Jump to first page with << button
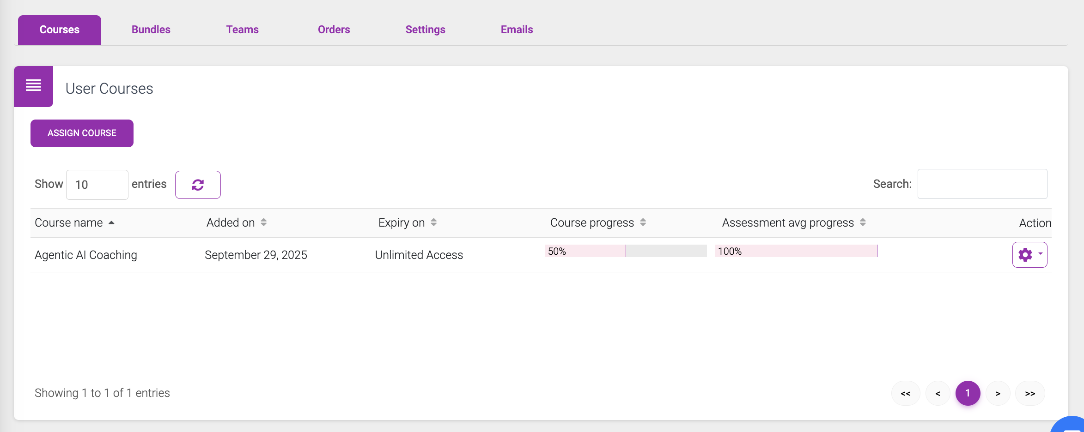 [905, 393]
